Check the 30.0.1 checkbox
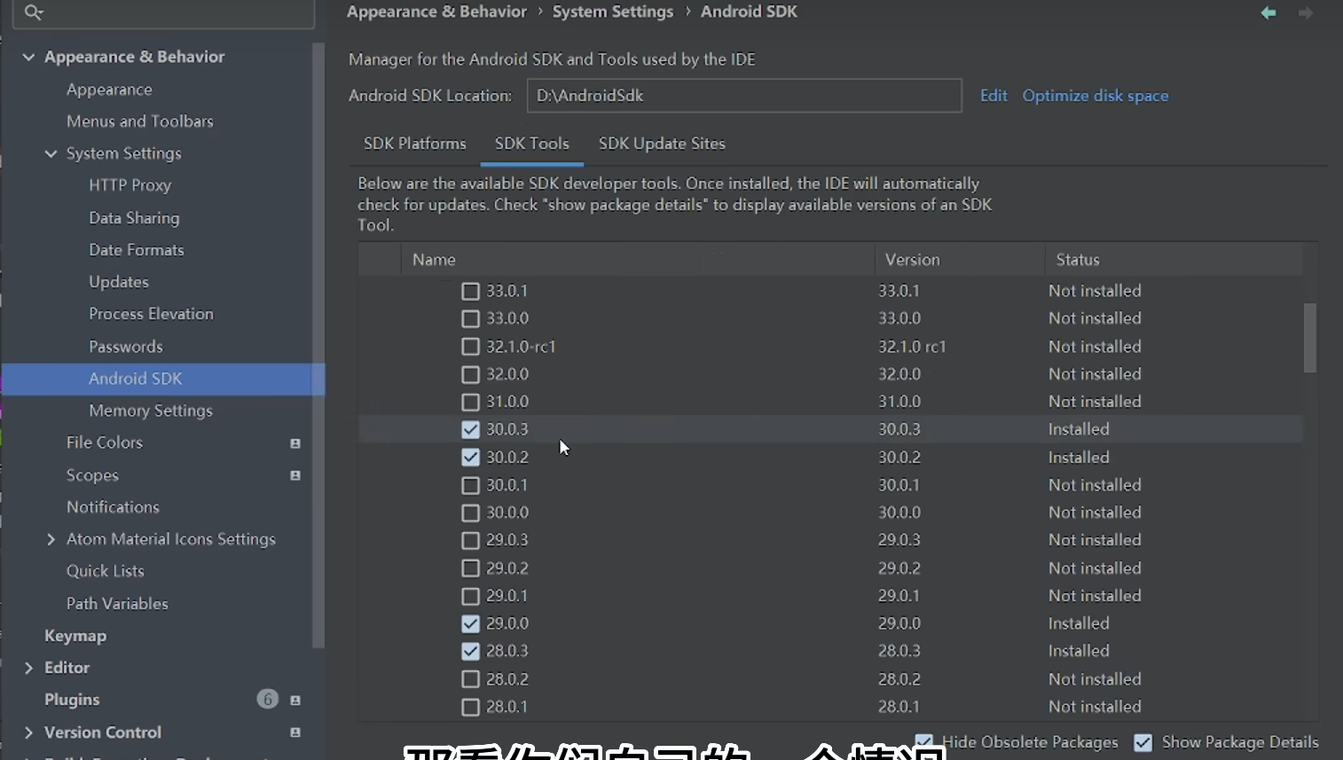This screenshot has height=760, width=1343. tap(470, 485)
